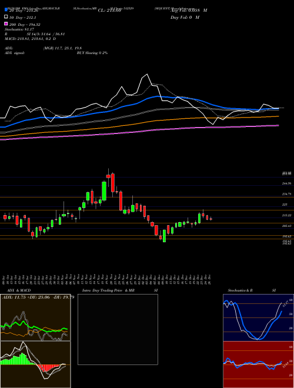Click the 'MACD: 213.81, 213.61, 0.2 D' line
The image size is (294, 388).
30,39
